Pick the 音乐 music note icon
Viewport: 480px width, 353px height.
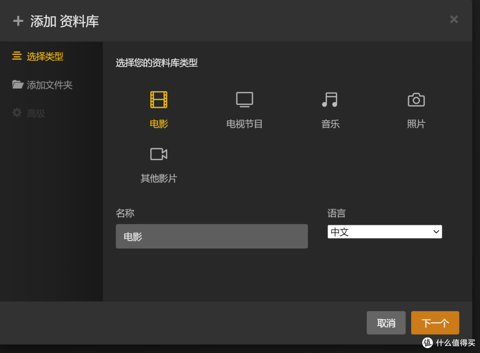tap(330, 100)
